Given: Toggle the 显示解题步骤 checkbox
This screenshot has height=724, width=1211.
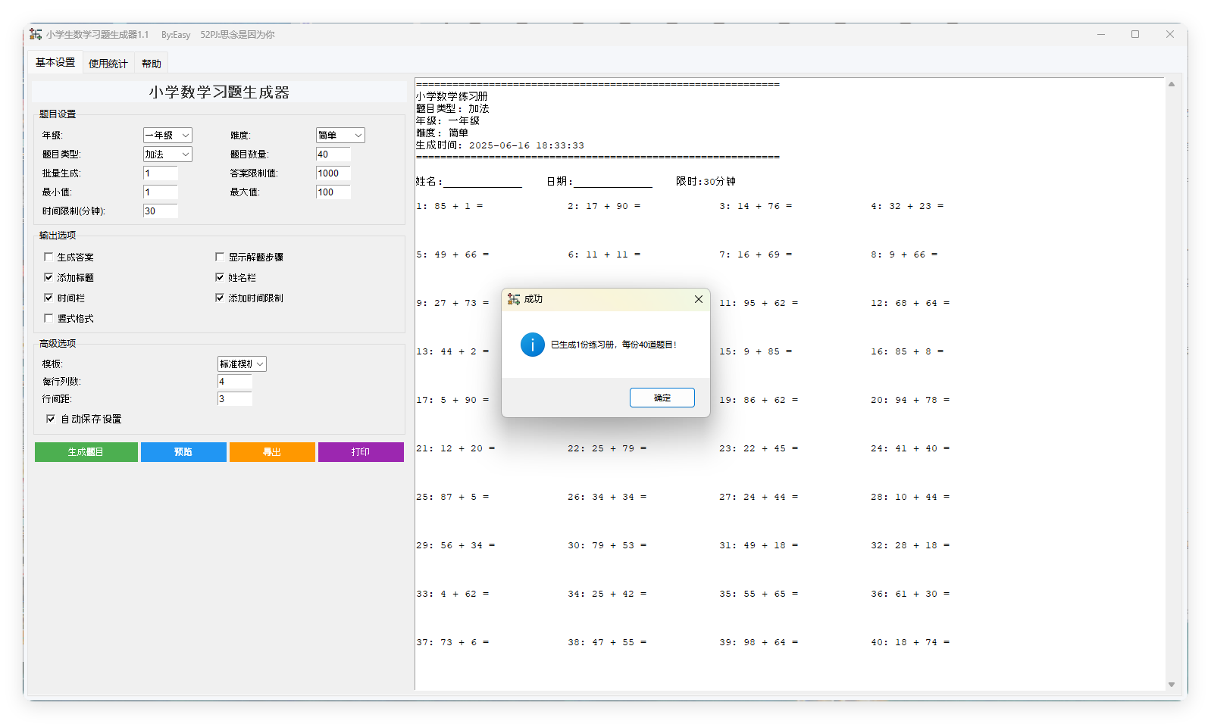Looking at the screenshot, I should coord(220,257).
